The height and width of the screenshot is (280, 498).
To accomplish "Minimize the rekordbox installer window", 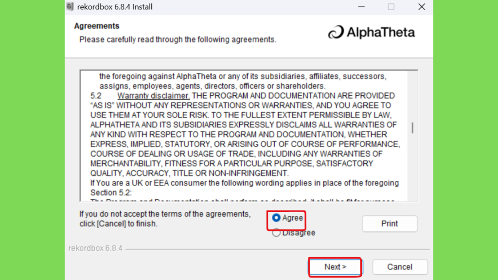I will pyautogui.click(x=361, y=7).
